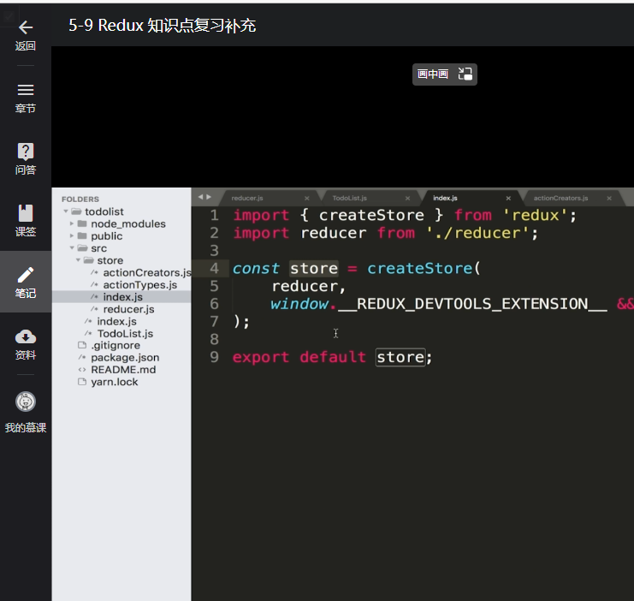Screen dimensions: 634x601
Task: Click the 返回 back arrow icon
Action: coord(26,27)
